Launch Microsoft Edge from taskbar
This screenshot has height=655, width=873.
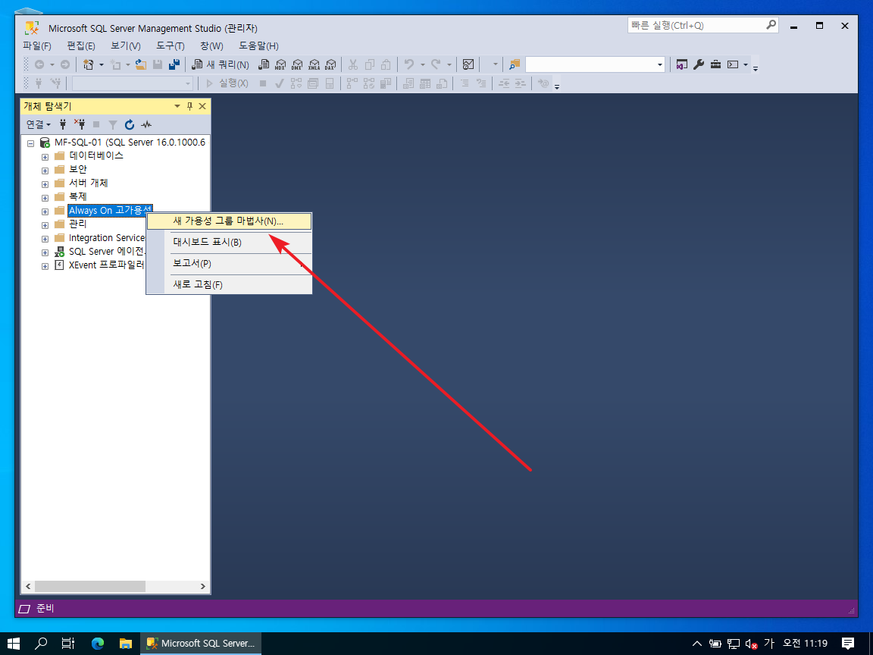pyautogui.click(x=98, y=644)
